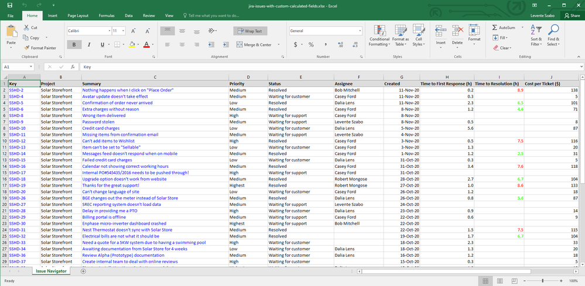Viewport: 585px width, 286px height.
Task: Switch to Page Break Preview in status bar
Action: (x=514, y=281)
